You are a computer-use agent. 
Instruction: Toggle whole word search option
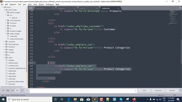click(x=13, y=90)
